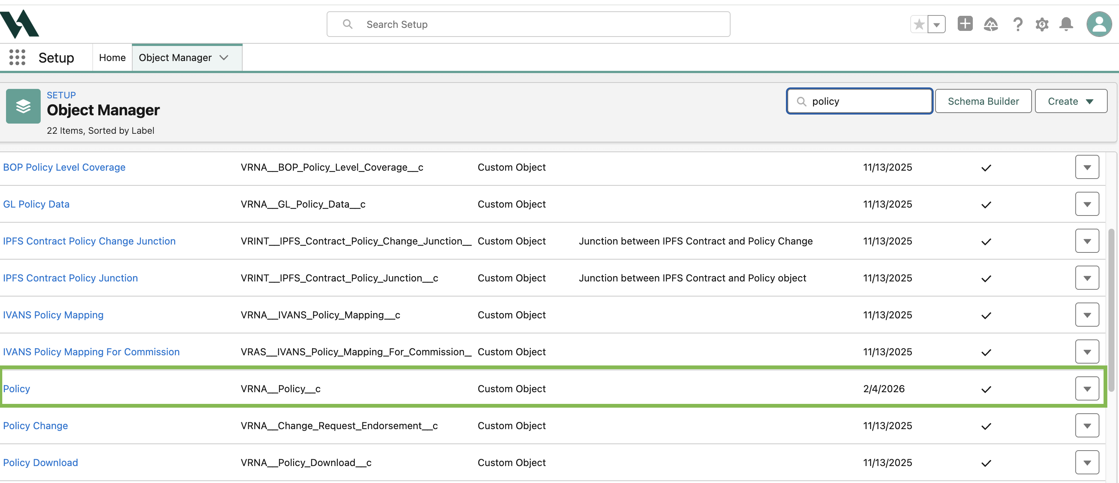Screen dimensions: 1119x483
Task: Open the Help question mark icon
Action: [x=1017, y=24]
